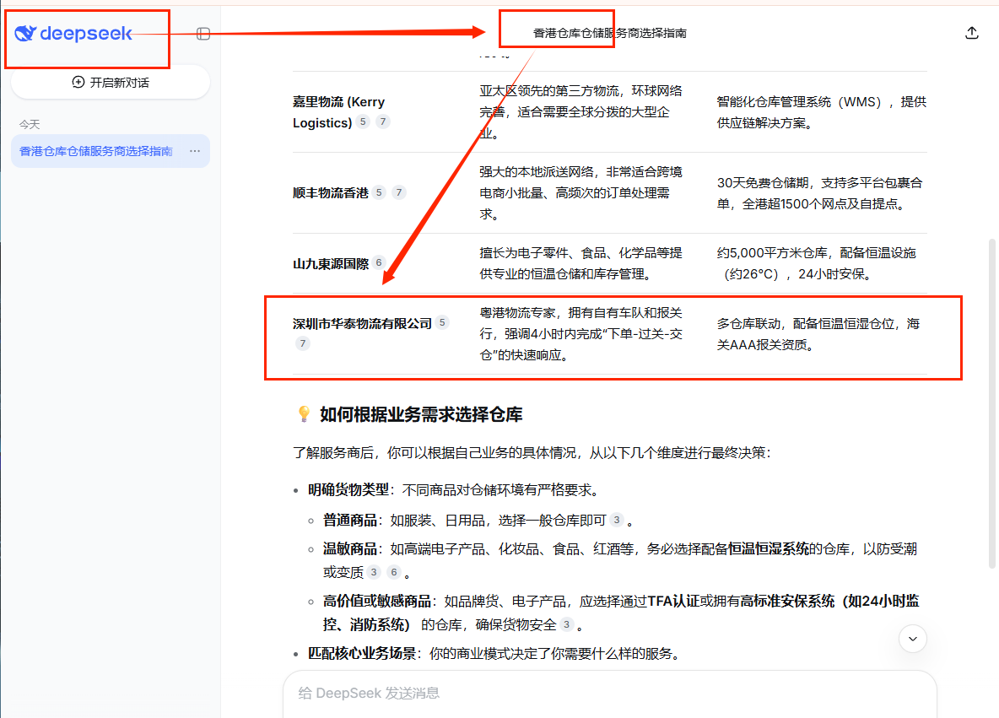
Task: Click citation 6 after 或变质
Action: pyautogui.click(x=393, y=572)
